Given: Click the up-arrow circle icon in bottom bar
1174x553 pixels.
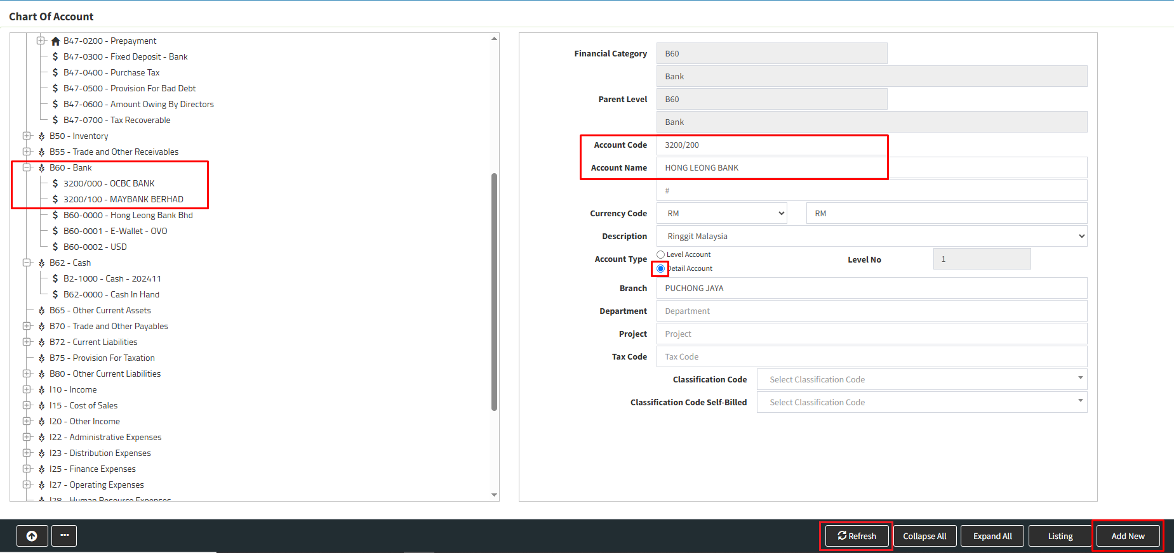Looking at the screenshot, I should [x=32, y=536].
